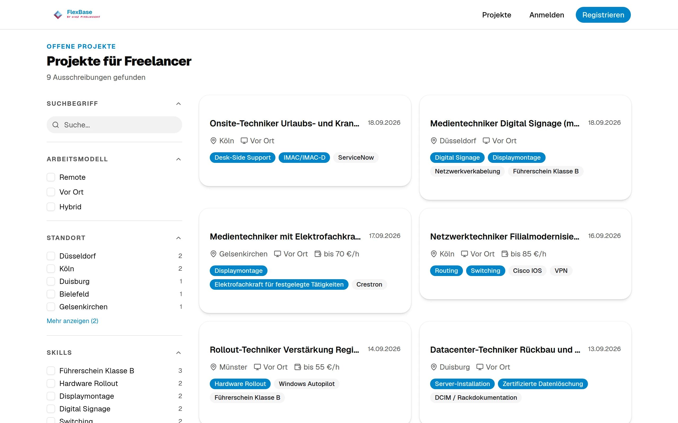Open the Projekte navigation item

click(x=497, y=15)
